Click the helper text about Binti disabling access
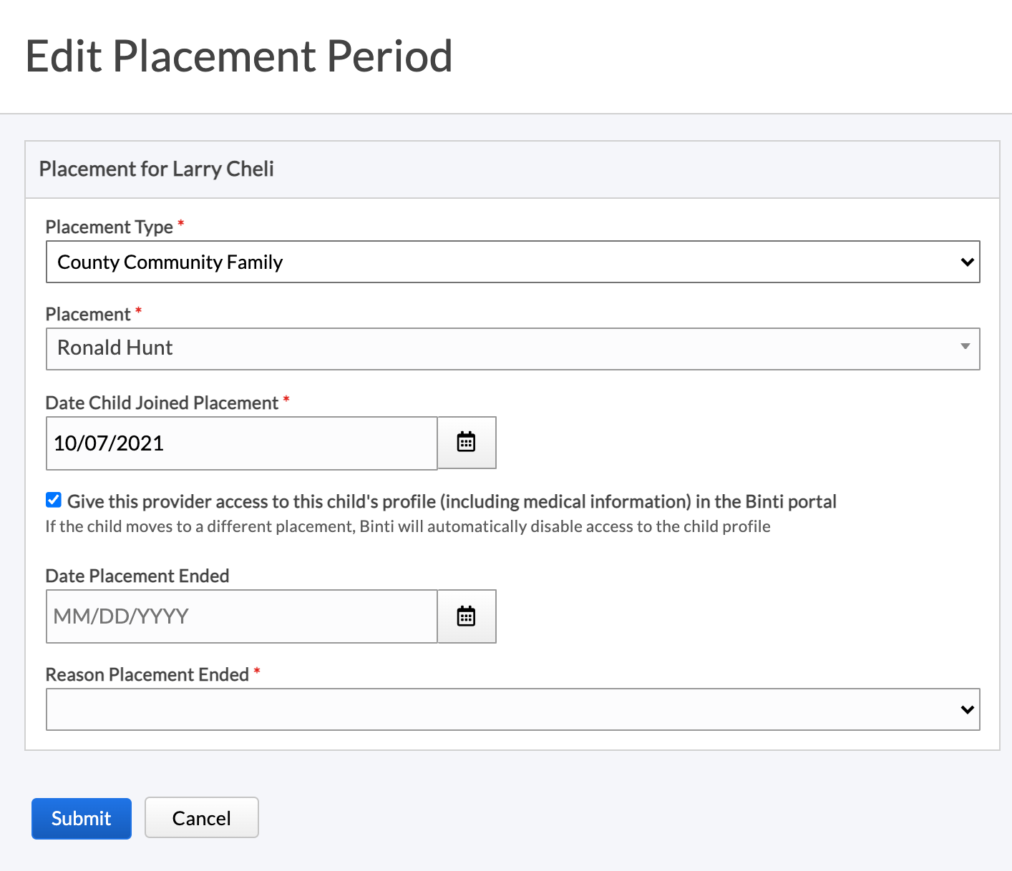Image resolution: width=1012 pixels, height=871 pixels. pyautogui.click(x=408, y=527)
